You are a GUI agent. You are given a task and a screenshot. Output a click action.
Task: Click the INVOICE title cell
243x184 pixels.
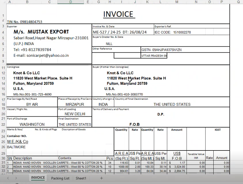118,14
